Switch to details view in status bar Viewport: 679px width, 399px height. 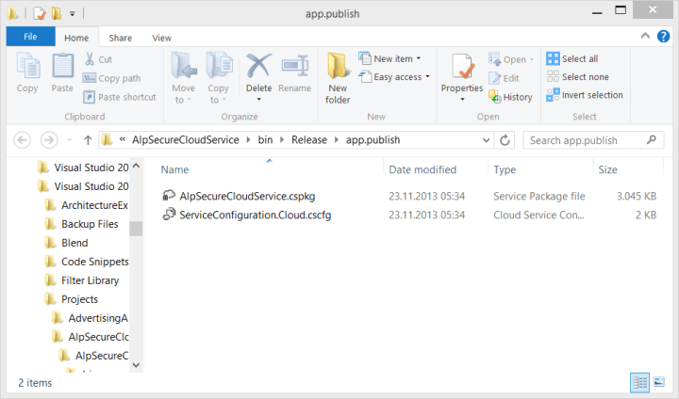click(x=639, y=382)
